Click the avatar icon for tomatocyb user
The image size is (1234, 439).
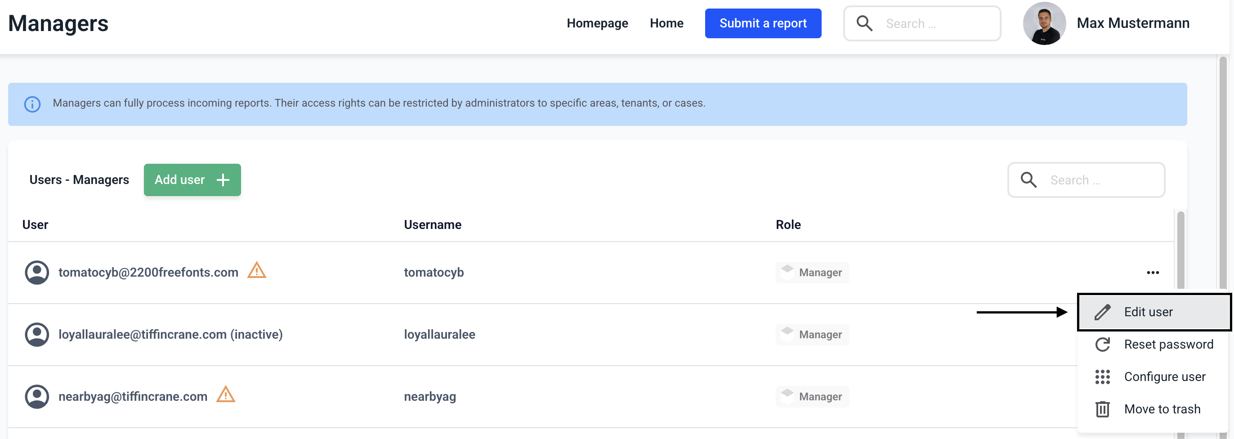37,272
